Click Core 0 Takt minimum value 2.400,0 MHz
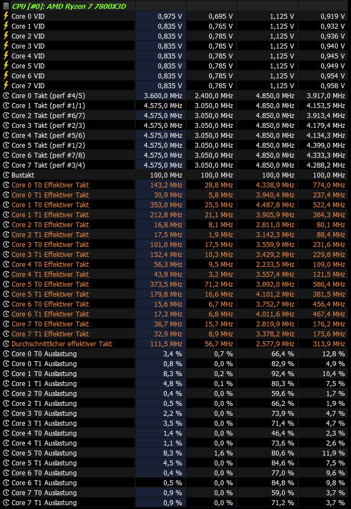 coord(214,96)
